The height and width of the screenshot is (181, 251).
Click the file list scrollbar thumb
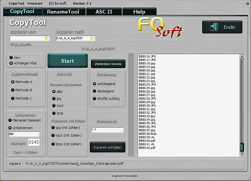[242, 147]
